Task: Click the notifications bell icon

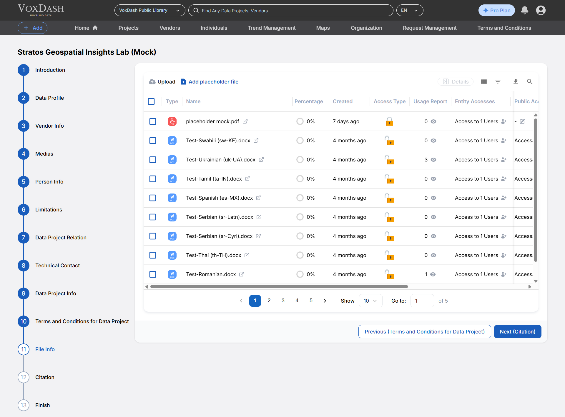Action: pyautogui.click(x=524, y=10)
